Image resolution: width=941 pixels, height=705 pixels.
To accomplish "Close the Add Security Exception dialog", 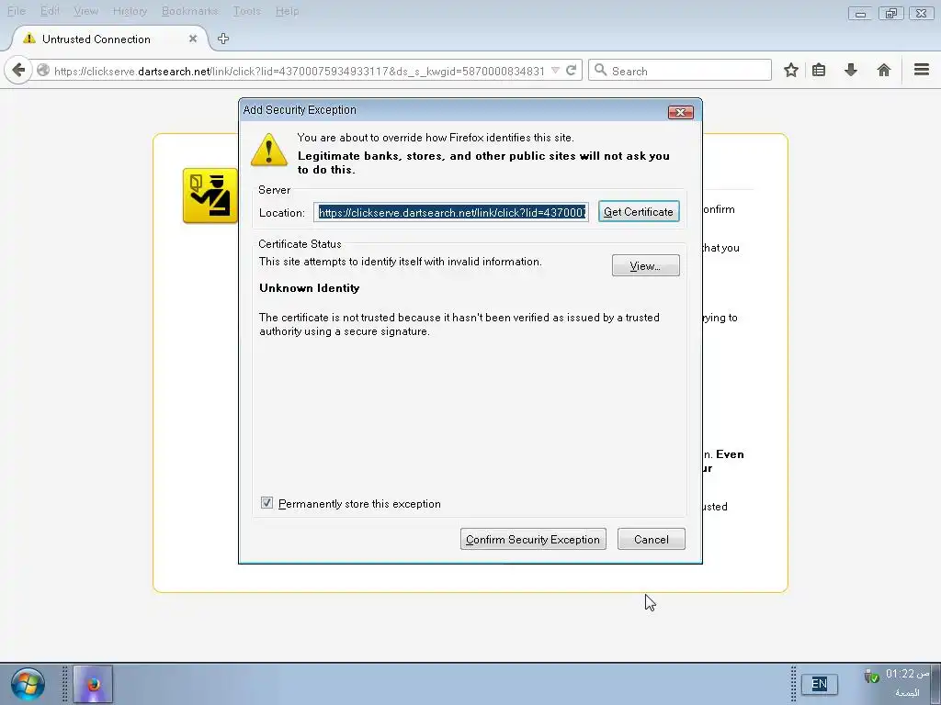I will coord(681,112).
